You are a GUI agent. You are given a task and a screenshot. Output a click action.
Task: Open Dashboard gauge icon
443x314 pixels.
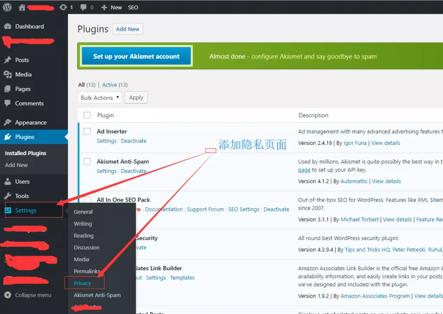pos(8,26)
